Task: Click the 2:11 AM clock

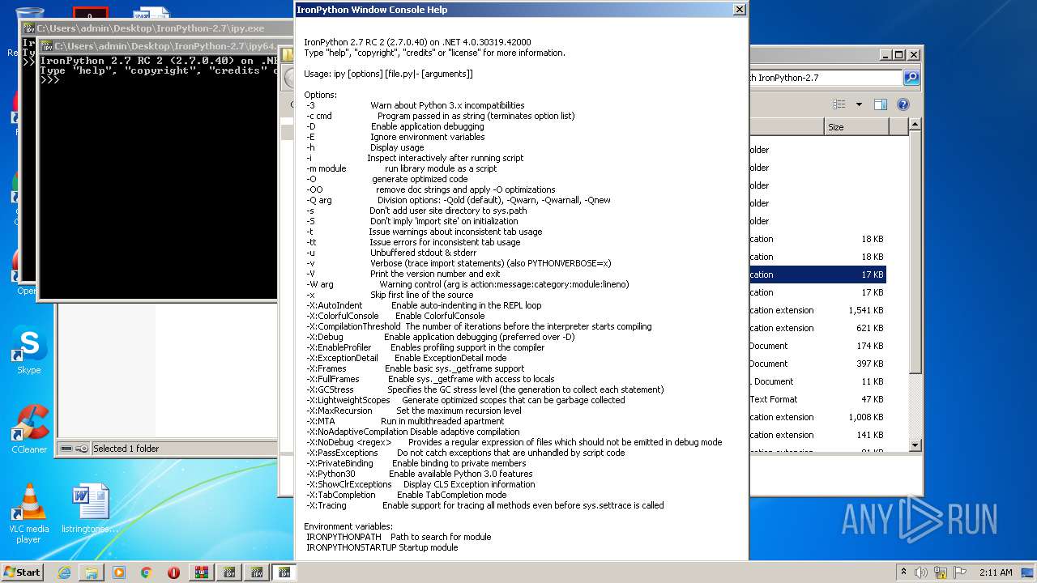Action: [x=996, y=572]
